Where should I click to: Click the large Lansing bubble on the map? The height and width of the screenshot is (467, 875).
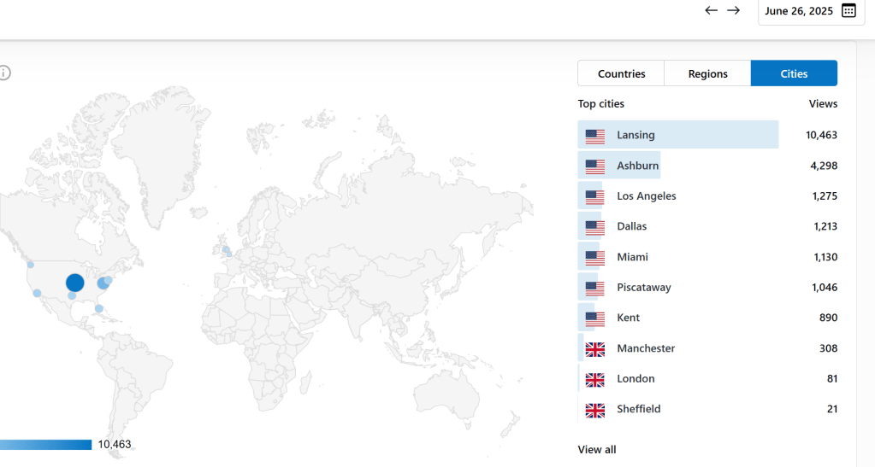coord(75,283)
